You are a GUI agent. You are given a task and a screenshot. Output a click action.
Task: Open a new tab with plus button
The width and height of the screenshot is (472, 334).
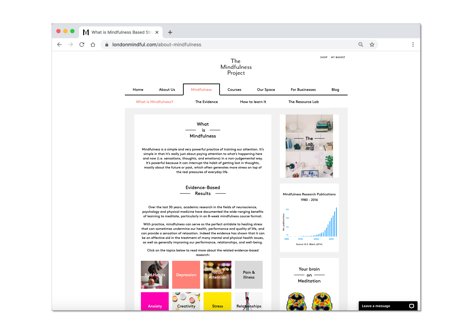coord(170,32)
